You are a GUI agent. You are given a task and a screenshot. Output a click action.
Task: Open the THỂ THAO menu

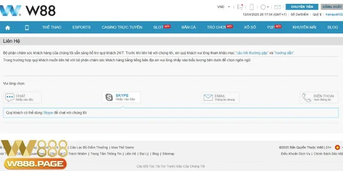coord(51,27)
